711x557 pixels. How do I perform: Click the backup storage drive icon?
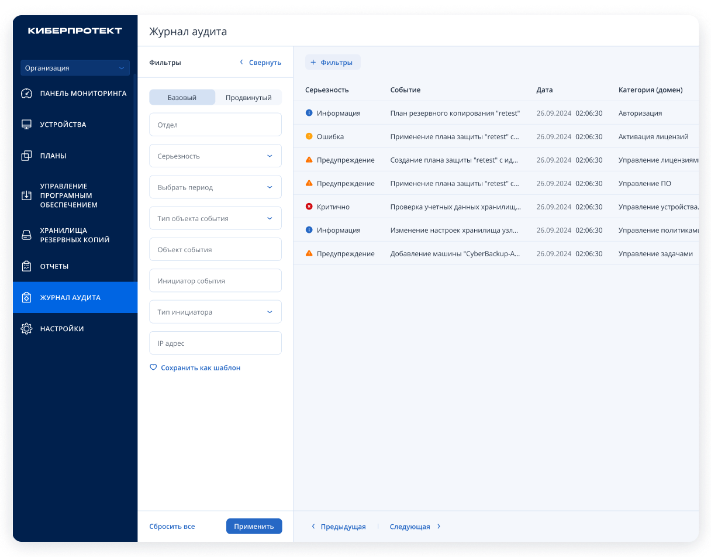26,235
